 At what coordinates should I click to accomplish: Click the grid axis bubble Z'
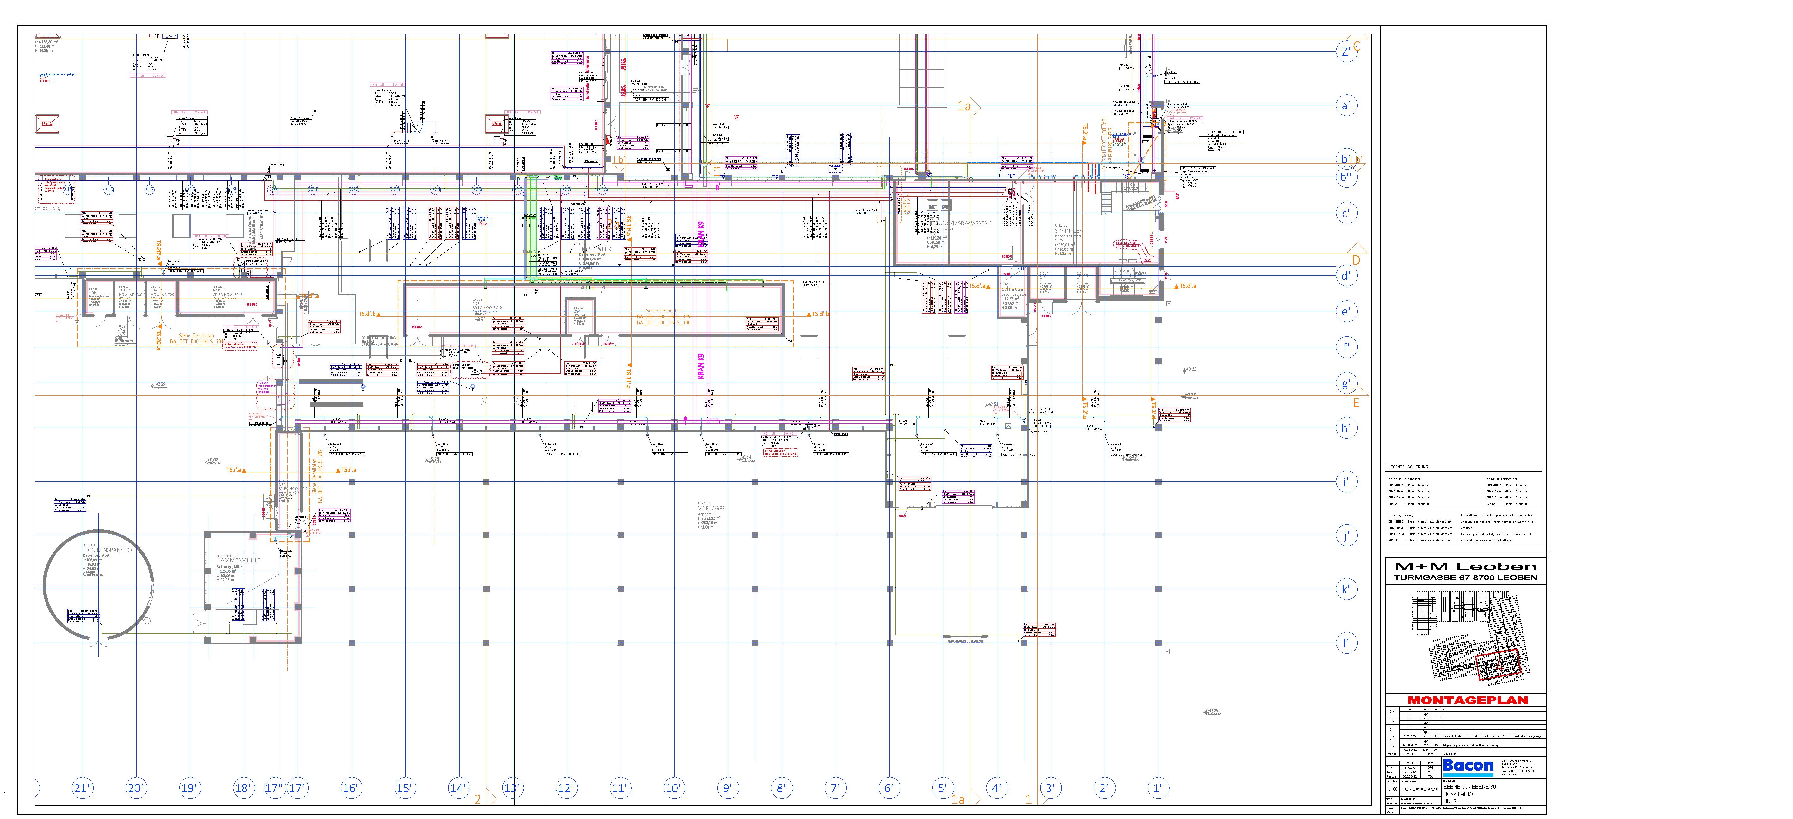click(1346, 52)
